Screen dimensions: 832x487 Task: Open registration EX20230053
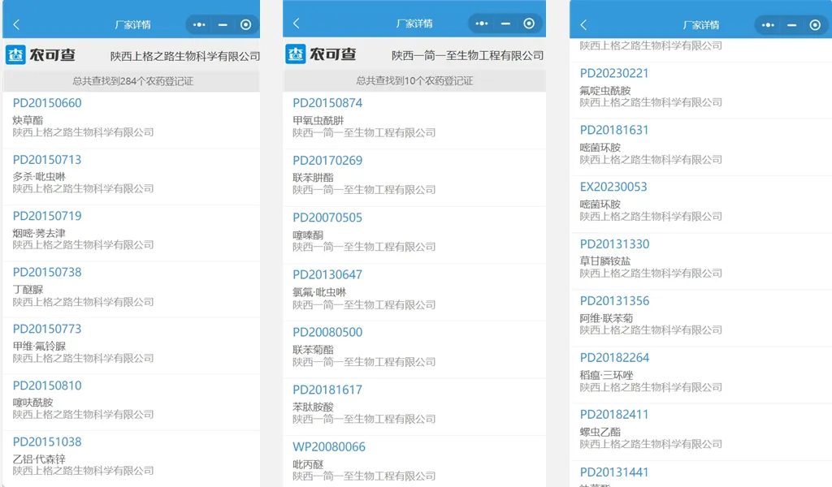tap(613, 187)
